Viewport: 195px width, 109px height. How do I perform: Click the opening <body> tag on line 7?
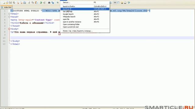(14, 29)
